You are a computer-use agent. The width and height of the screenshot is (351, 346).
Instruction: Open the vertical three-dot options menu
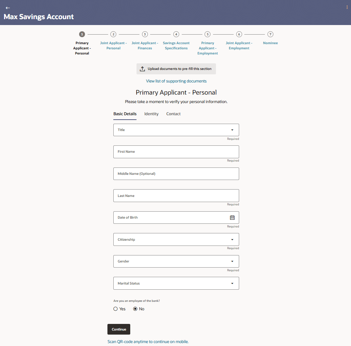(x=347, y=7)
